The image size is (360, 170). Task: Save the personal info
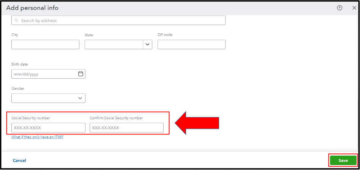pos(343,161)
